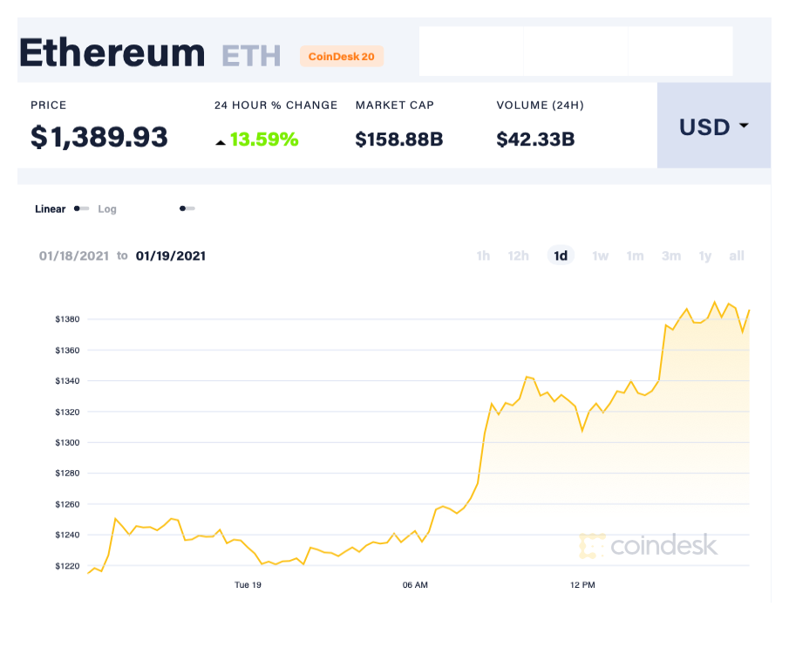
Task: Click the caret arrow next to USD
Action: 742,126
